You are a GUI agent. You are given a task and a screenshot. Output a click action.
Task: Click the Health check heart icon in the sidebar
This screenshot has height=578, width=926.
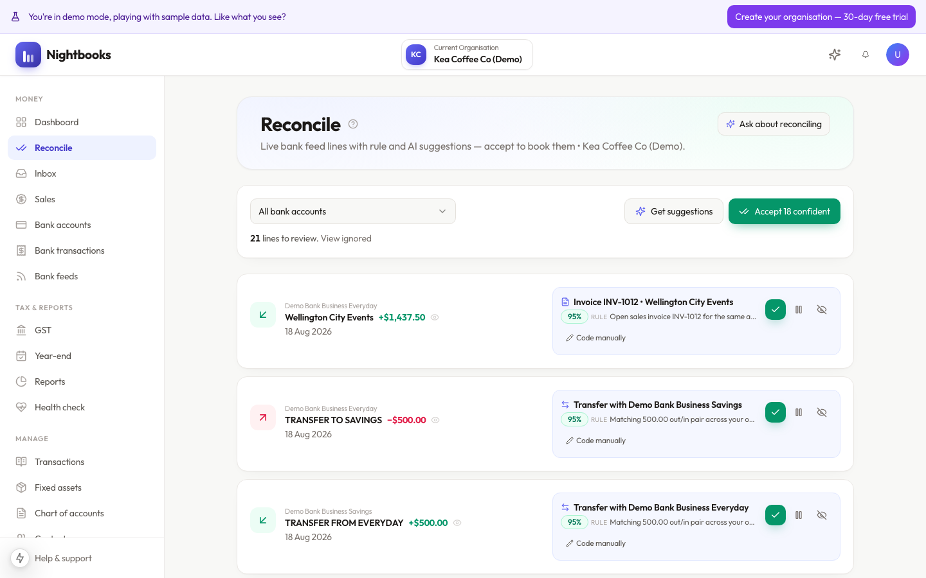click(21, 407)
